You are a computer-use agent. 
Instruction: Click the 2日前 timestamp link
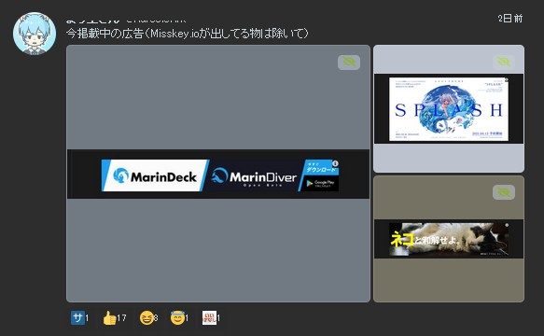point(510,19)
